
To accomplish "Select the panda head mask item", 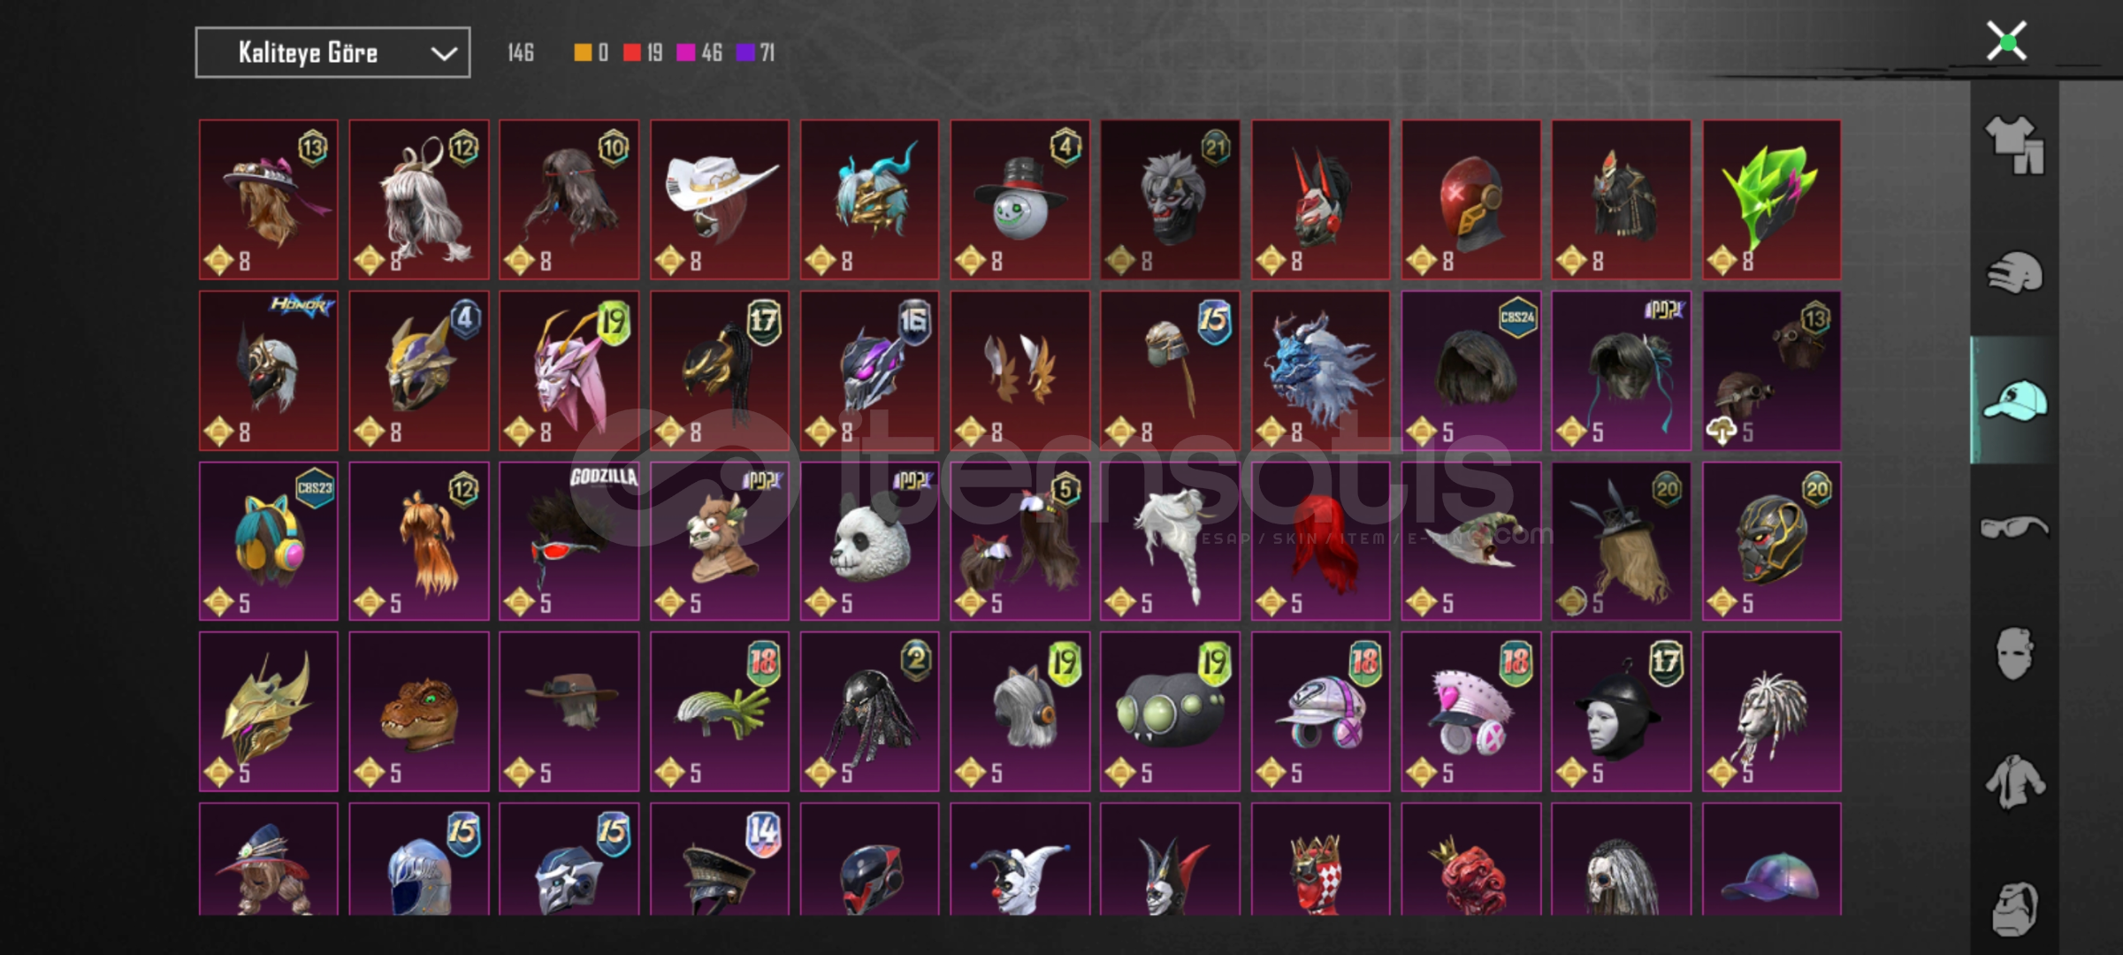I will [869, 541].
